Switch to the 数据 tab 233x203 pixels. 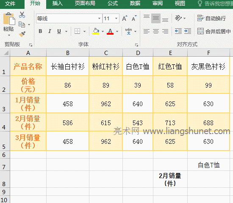135,3
